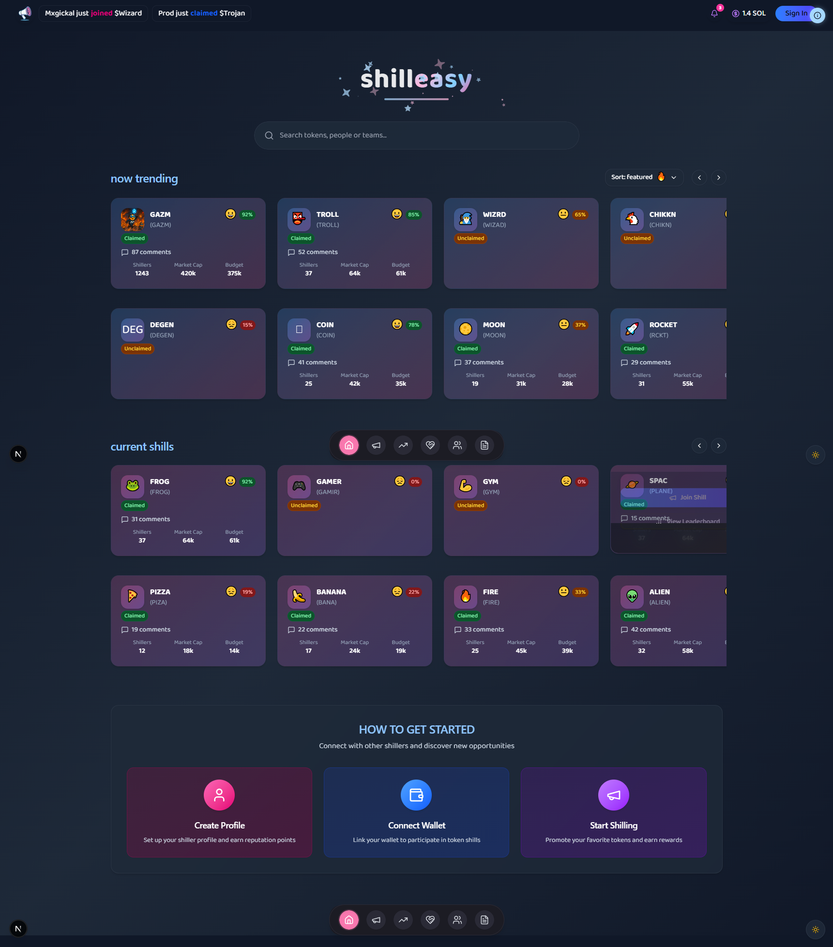Click the ROCKET token avatar icon
The width and height of the screenshot is (833, 947).
(x=632, y=330)
